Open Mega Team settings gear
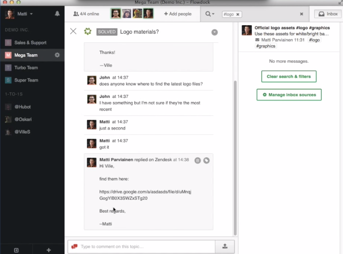 tap(57, 55)
